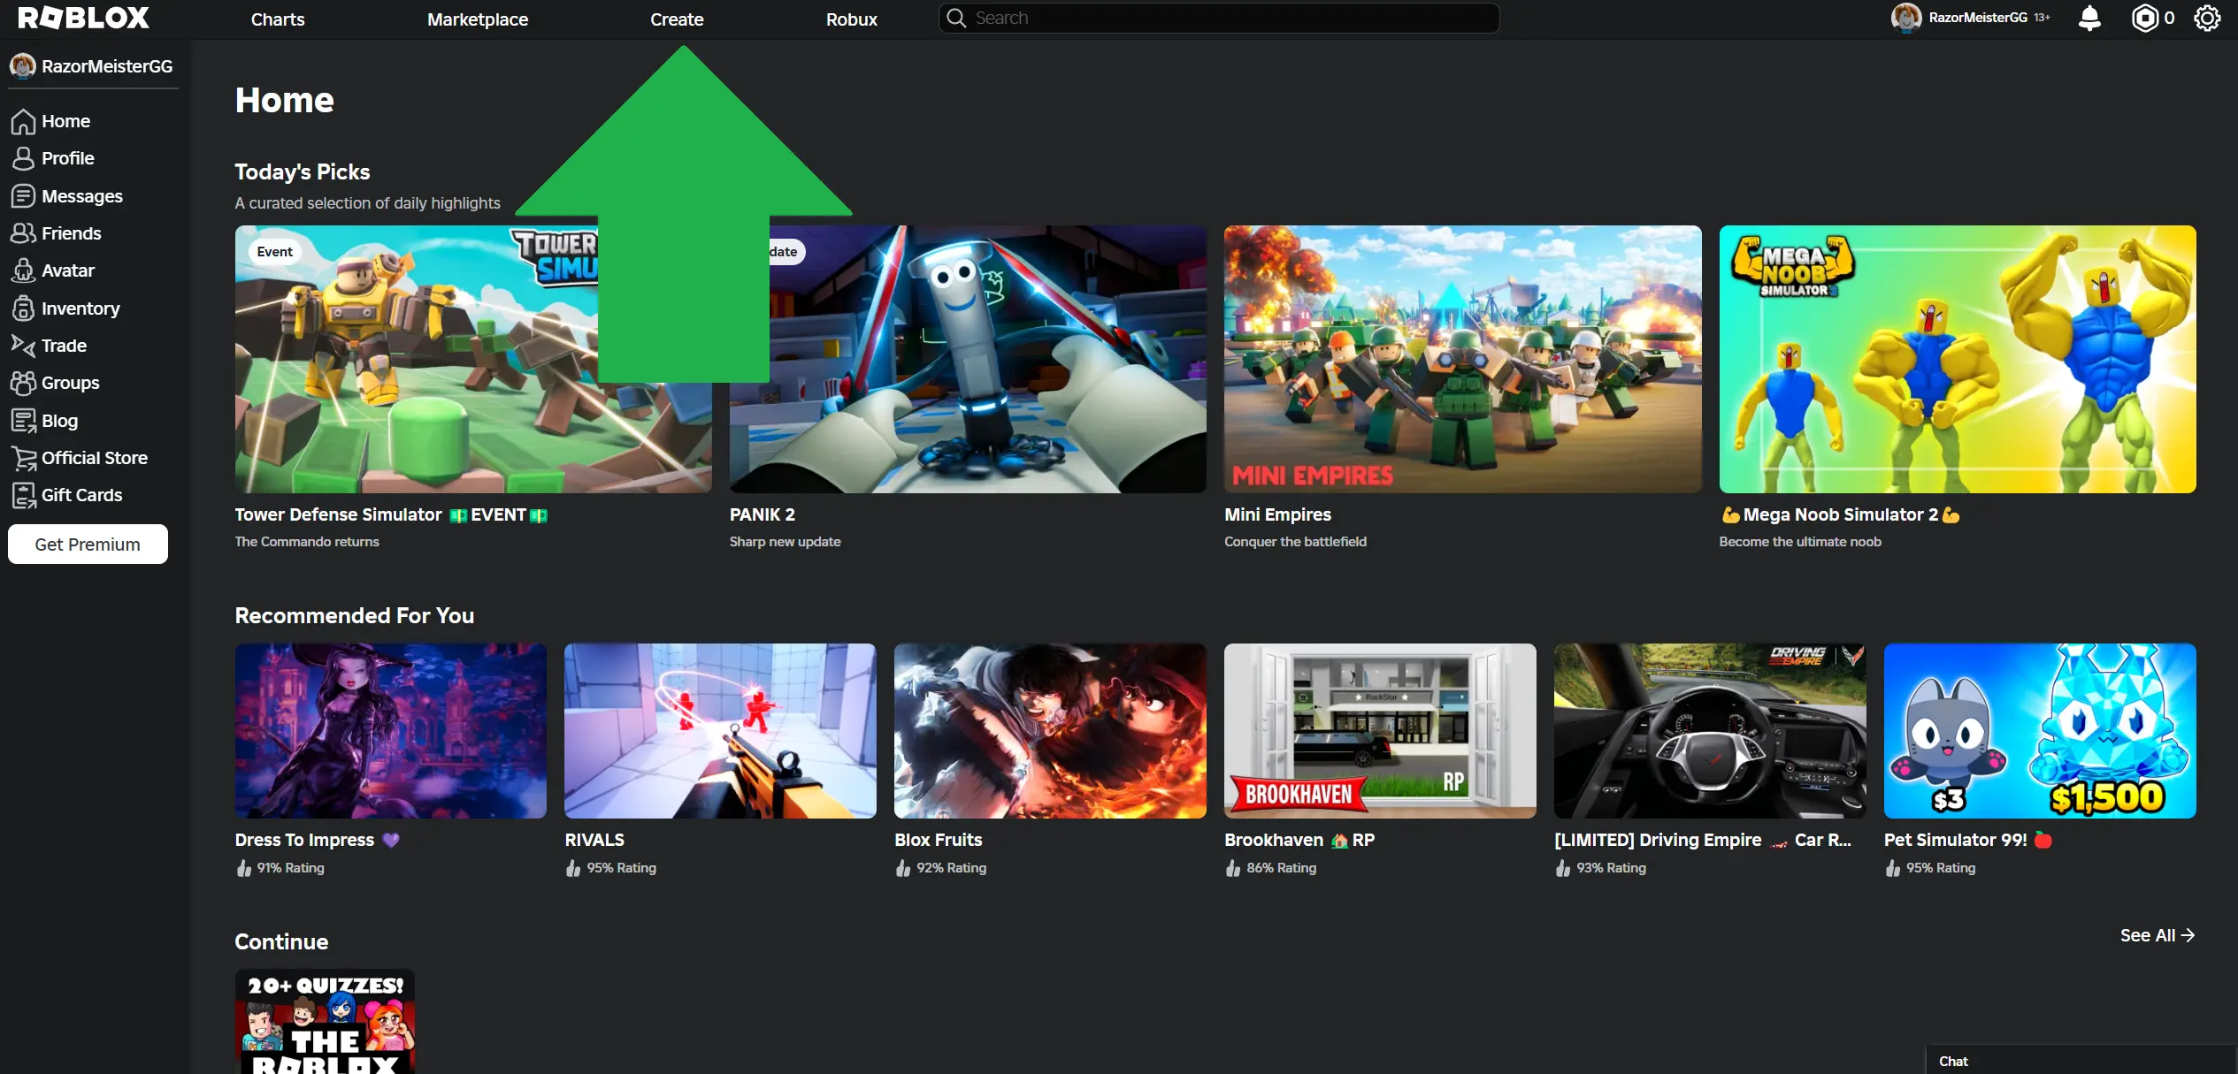Open the Mini Empires title link
This screenshot has height=1074, width=2238.
point(1277,514)
